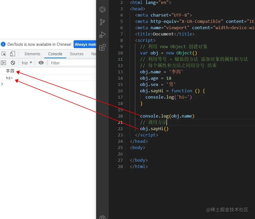
Task: Click the closing script tag line
Action: click(x=146, y=135)
